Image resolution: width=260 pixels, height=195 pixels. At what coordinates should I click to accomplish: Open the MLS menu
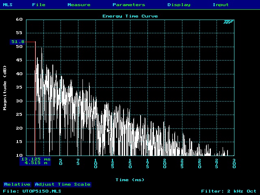[x=8, y=4]
